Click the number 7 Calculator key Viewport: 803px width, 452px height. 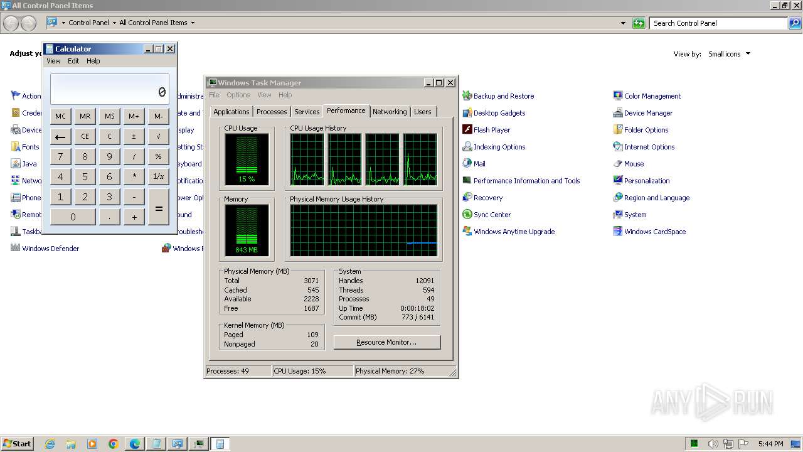coord(60,156)
